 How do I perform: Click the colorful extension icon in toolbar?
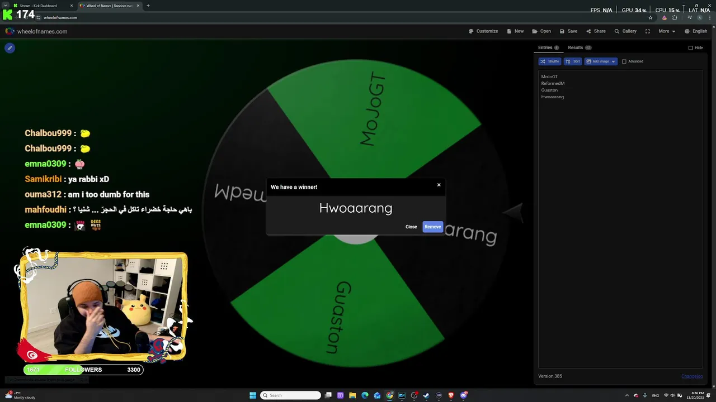(664, 17)
